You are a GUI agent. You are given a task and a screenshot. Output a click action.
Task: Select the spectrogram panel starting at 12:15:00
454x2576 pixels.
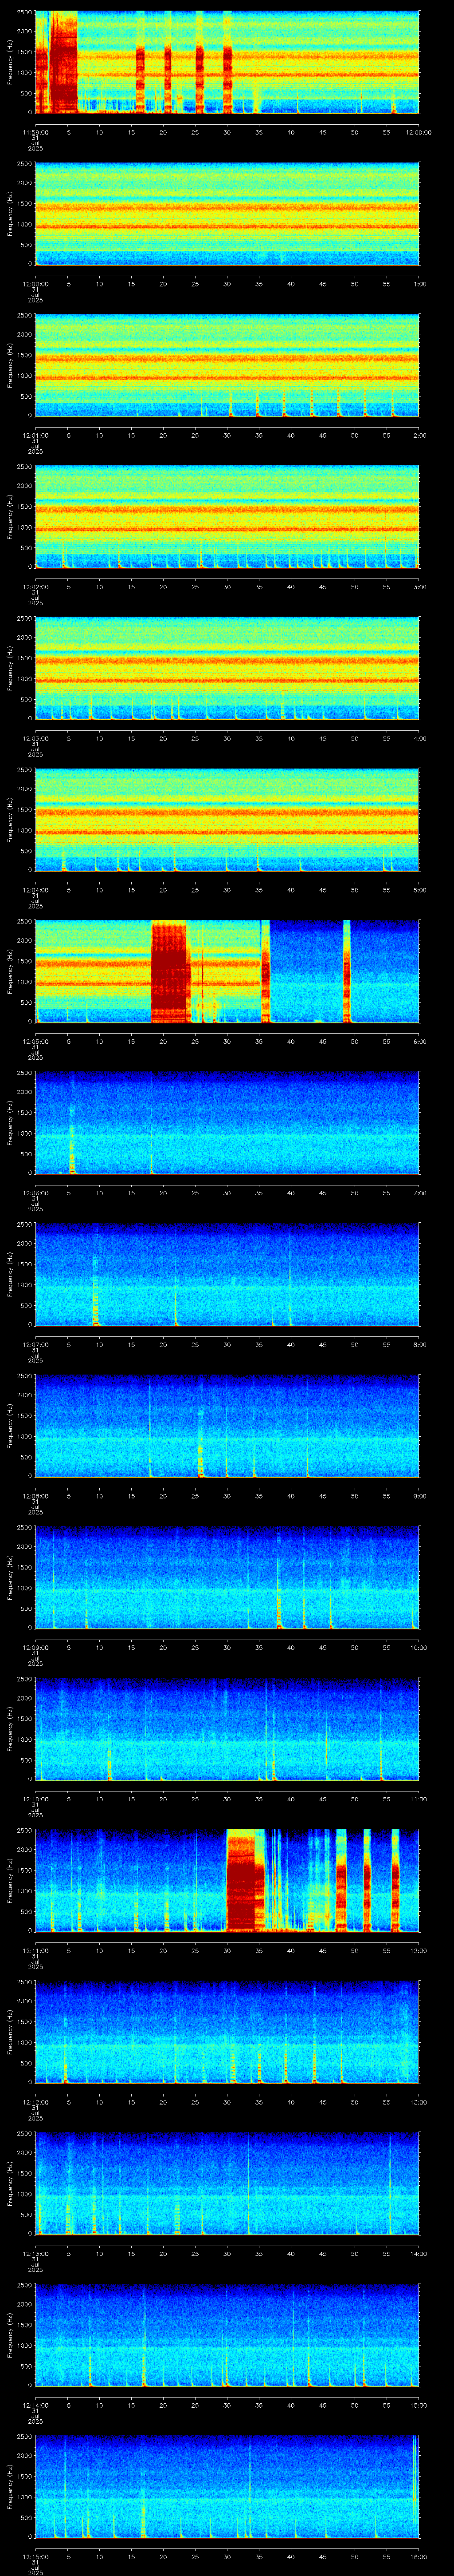(x=227, y=2488)
